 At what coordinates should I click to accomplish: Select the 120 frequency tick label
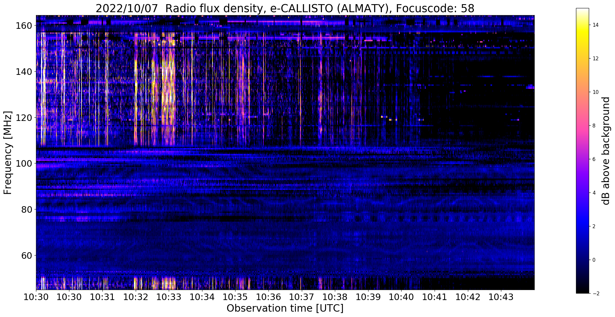coord(23,118)
